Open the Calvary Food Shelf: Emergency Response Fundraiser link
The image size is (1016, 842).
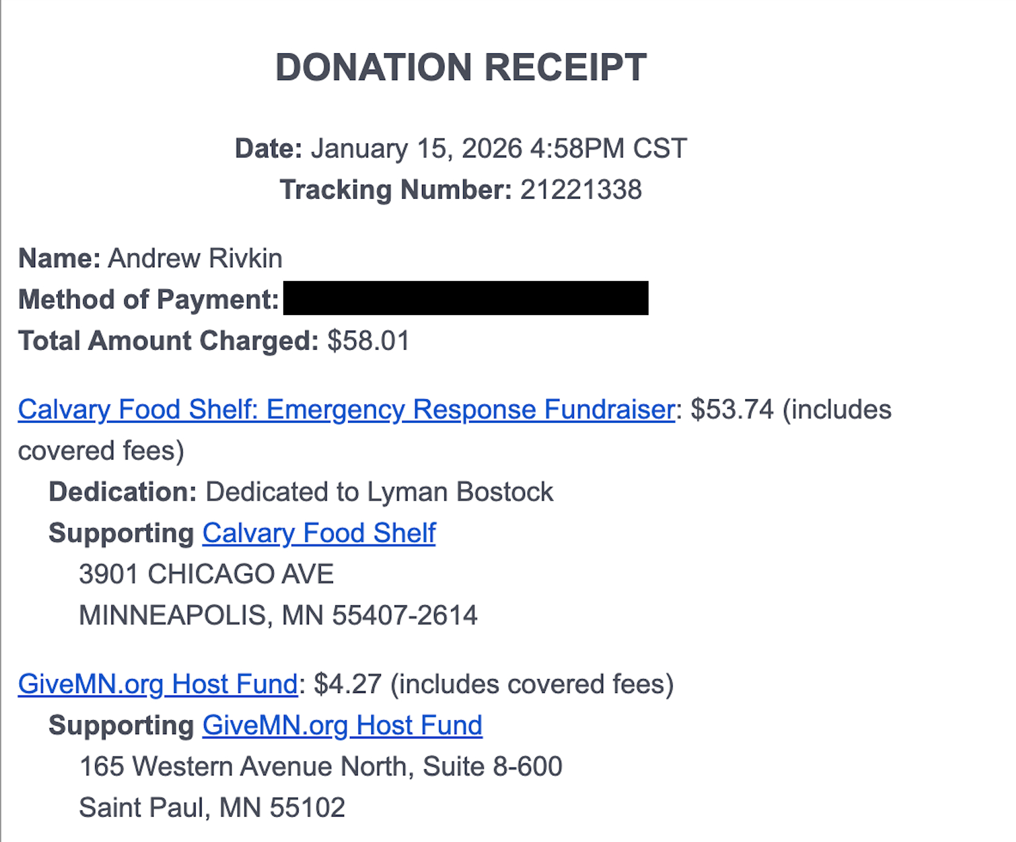[x=346, y=410]
